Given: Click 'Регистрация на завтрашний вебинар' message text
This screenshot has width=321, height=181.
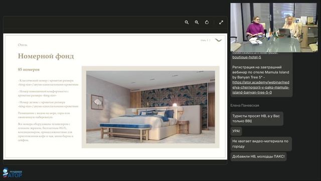Looking at the screenshot, I should pos(261,72).
